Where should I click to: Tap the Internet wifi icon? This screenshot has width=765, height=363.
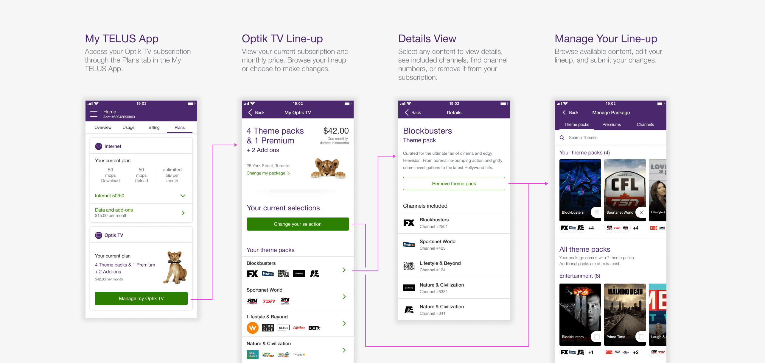98,146
